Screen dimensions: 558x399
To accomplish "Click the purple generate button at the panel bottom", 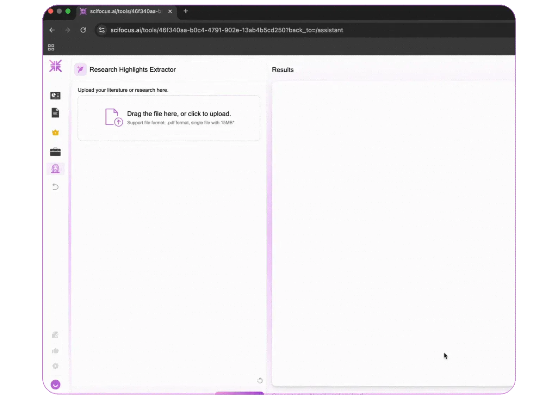I will click(x=240, y=393).
